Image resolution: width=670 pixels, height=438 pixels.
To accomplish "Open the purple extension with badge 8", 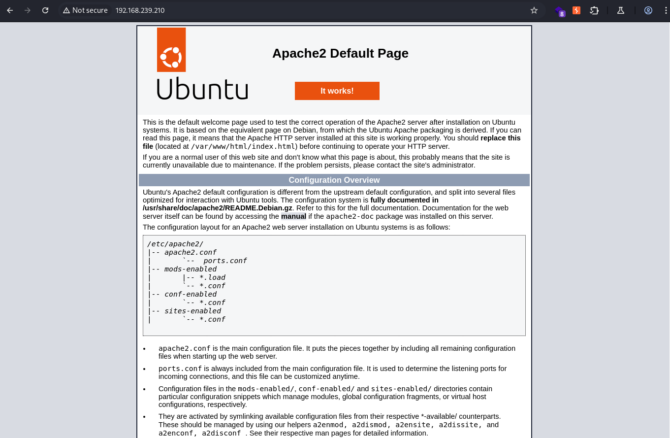I will tap(559, 11).
